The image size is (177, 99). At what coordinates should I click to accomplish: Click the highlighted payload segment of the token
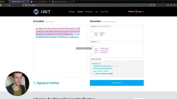(x=58, y=32)
